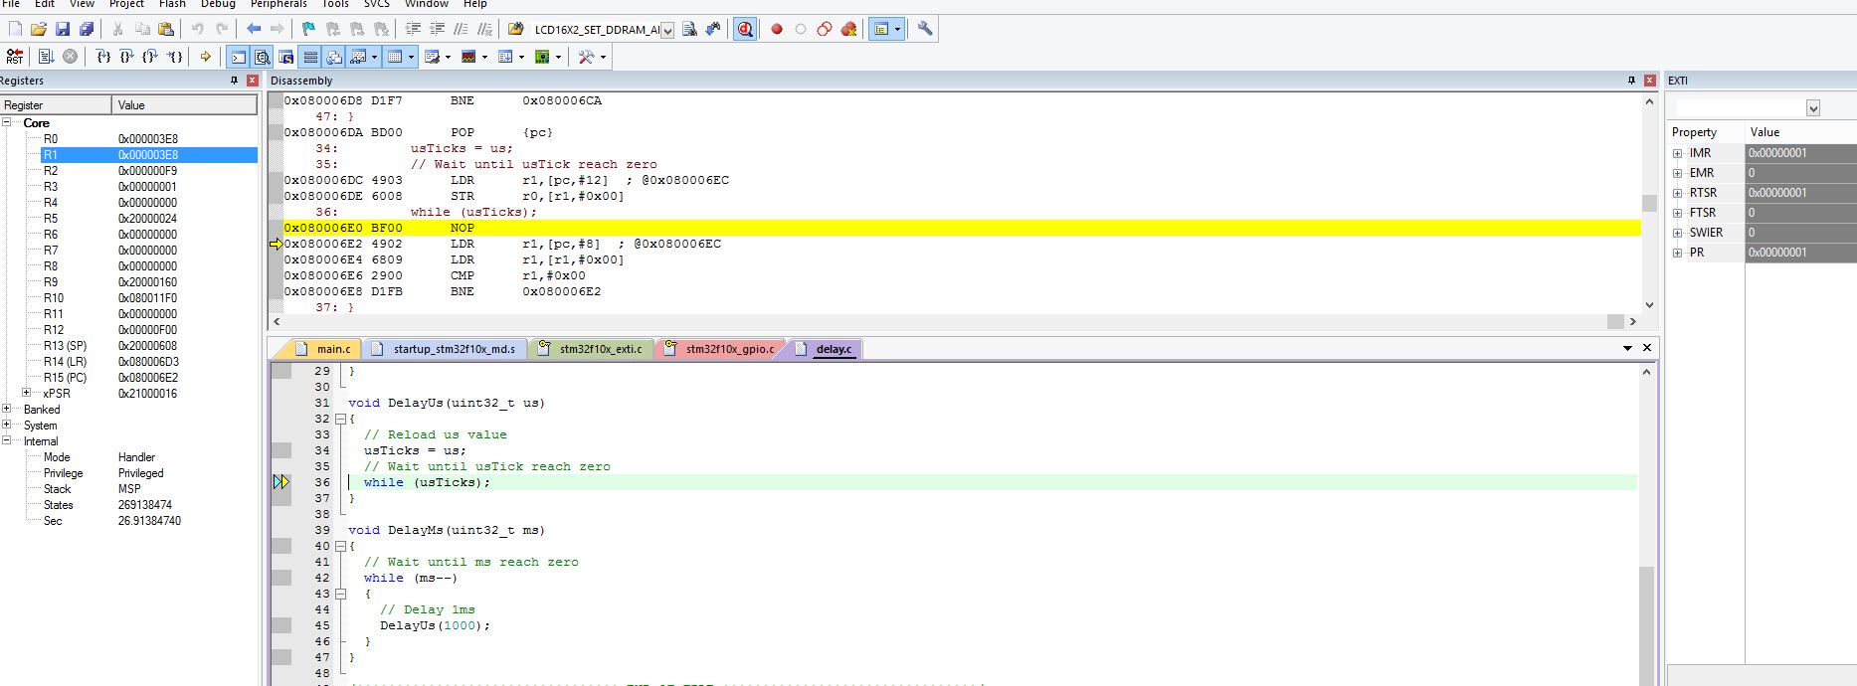
Task: Click the Value column header in Registers
Action: [x=185, y=104]
